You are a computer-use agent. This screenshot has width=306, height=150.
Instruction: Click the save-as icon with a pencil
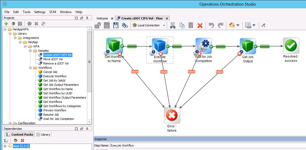click(116, 25)
